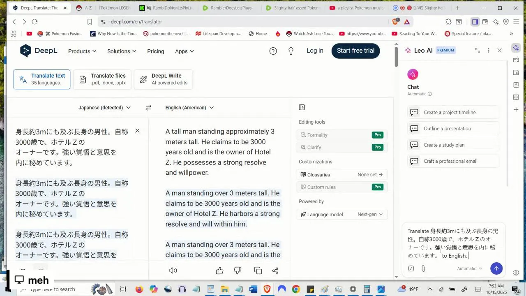Viewport: 526px width, 296px height.
Task: Choose Craft a professional email suggestion
Action: 454,161
